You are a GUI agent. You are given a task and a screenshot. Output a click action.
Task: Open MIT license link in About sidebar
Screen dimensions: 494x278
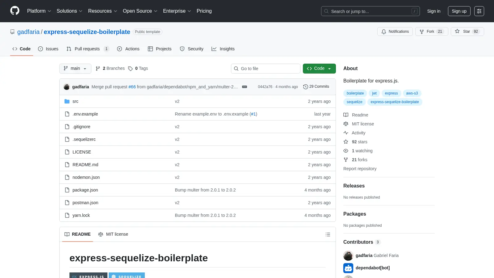[358, 124]
